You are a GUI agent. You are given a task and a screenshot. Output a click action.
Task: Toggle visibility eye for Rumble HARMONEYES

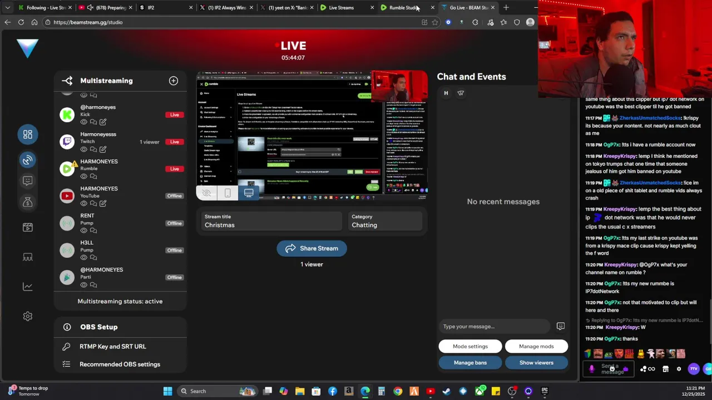tap(84, 176)
